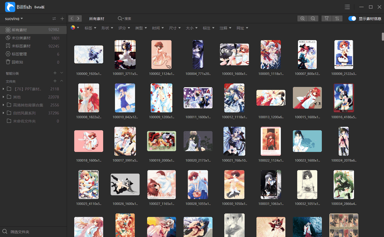Expand the 自然风景系列 folder arrow

pyautogui.click(x=3, y=113)
